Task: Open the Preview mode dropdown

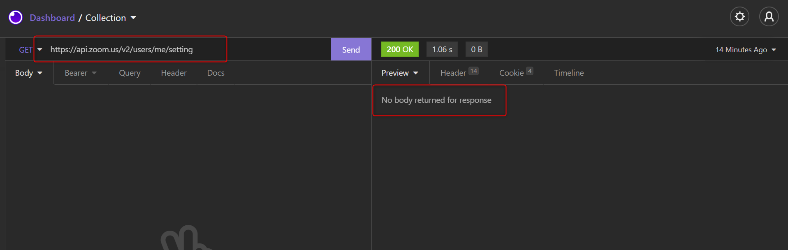Action: pos(400,73)
